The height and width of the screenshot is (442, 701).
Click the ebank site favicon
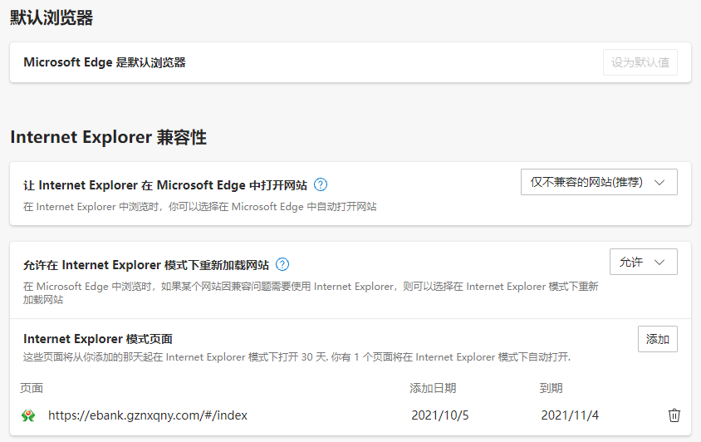[x=29, y=415]
